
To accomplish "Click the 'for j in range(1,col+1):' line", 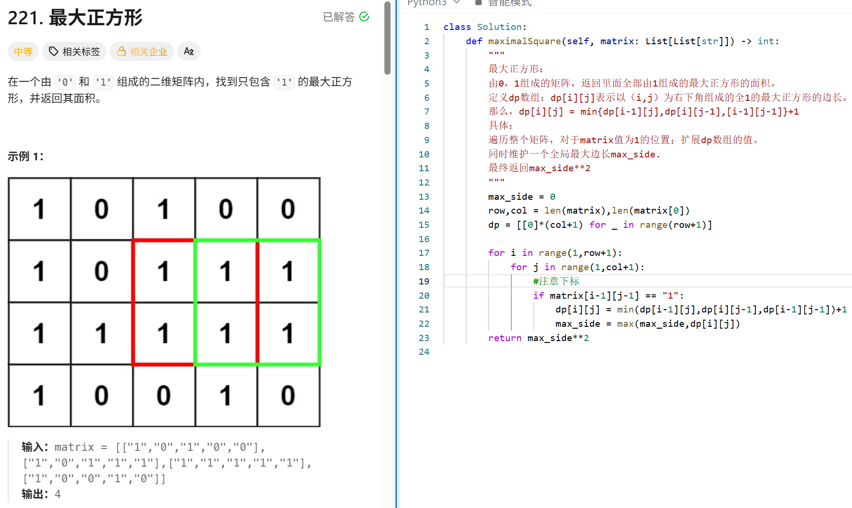I will (577, 267).
